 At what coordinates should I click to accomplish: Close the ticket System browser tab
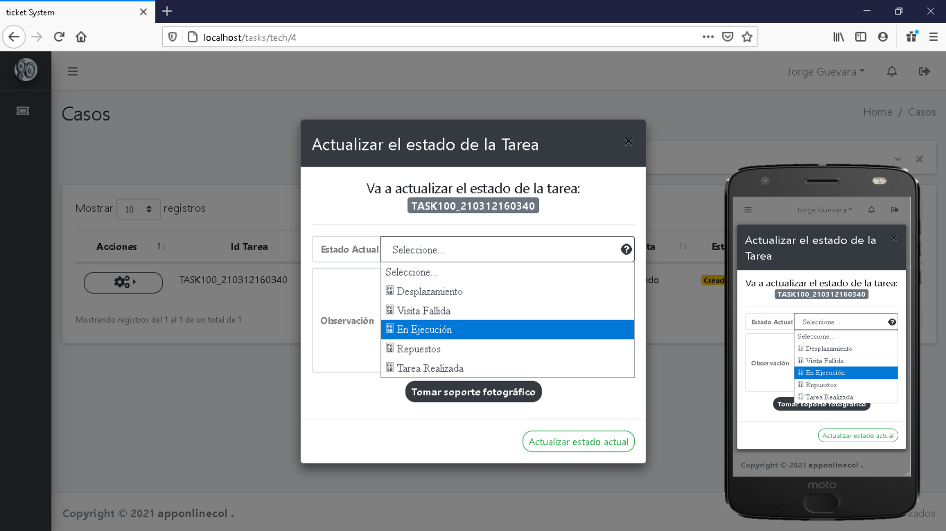click(x=143, y=12)
